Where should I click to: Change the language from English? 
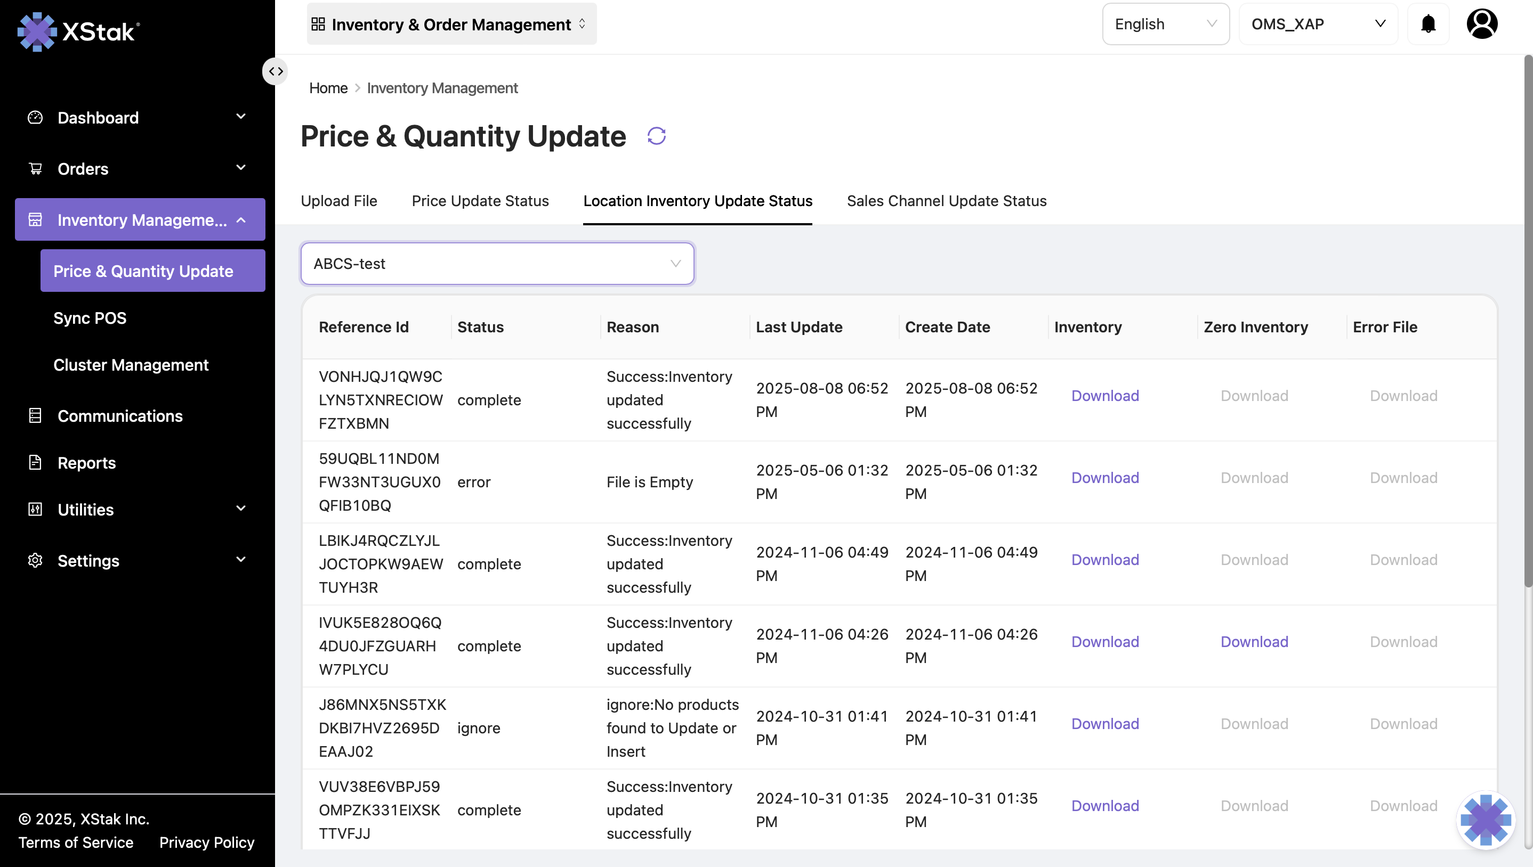(1165, 24)
